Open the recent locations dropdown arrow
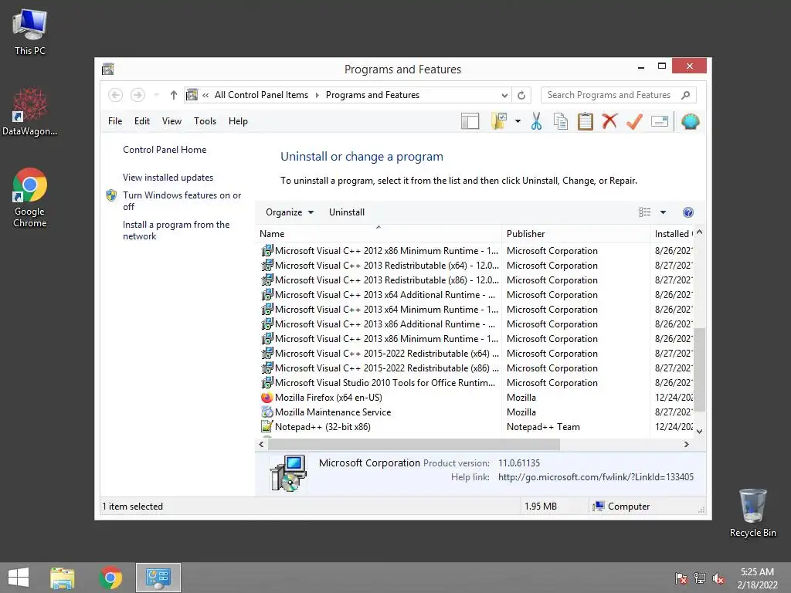 (156, 95)
